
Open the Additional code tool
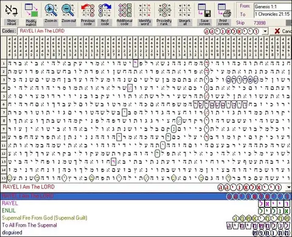tap(125, 10)
